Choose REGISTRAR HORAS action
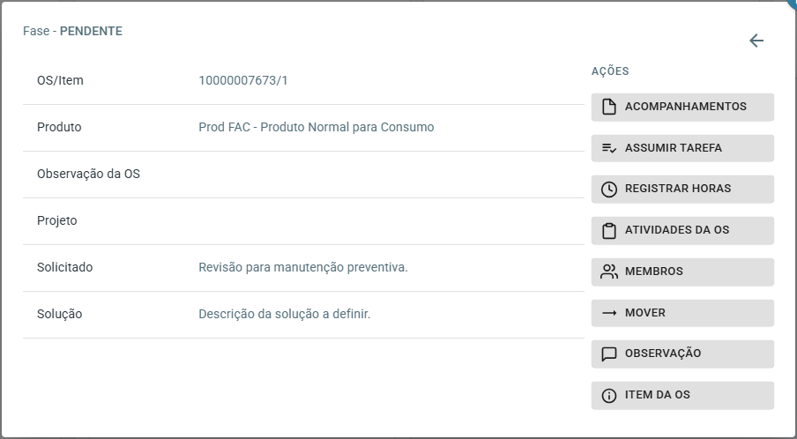797x439 pixels. (682, 190)
